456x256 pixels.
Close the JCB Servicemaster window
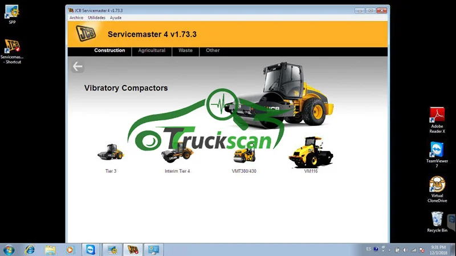[381, 10]
